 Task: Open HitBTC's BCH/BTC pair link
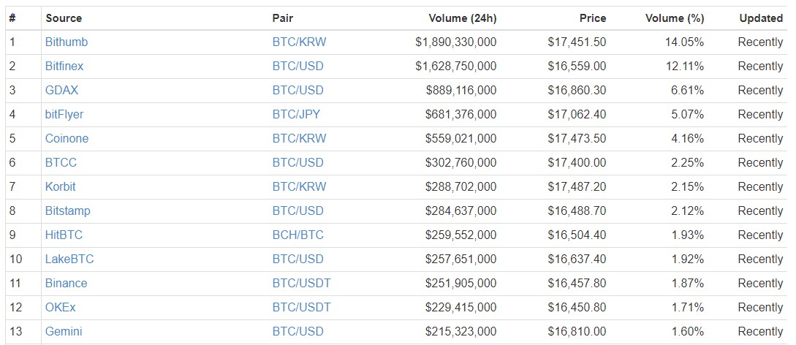(x=297, y=235)
